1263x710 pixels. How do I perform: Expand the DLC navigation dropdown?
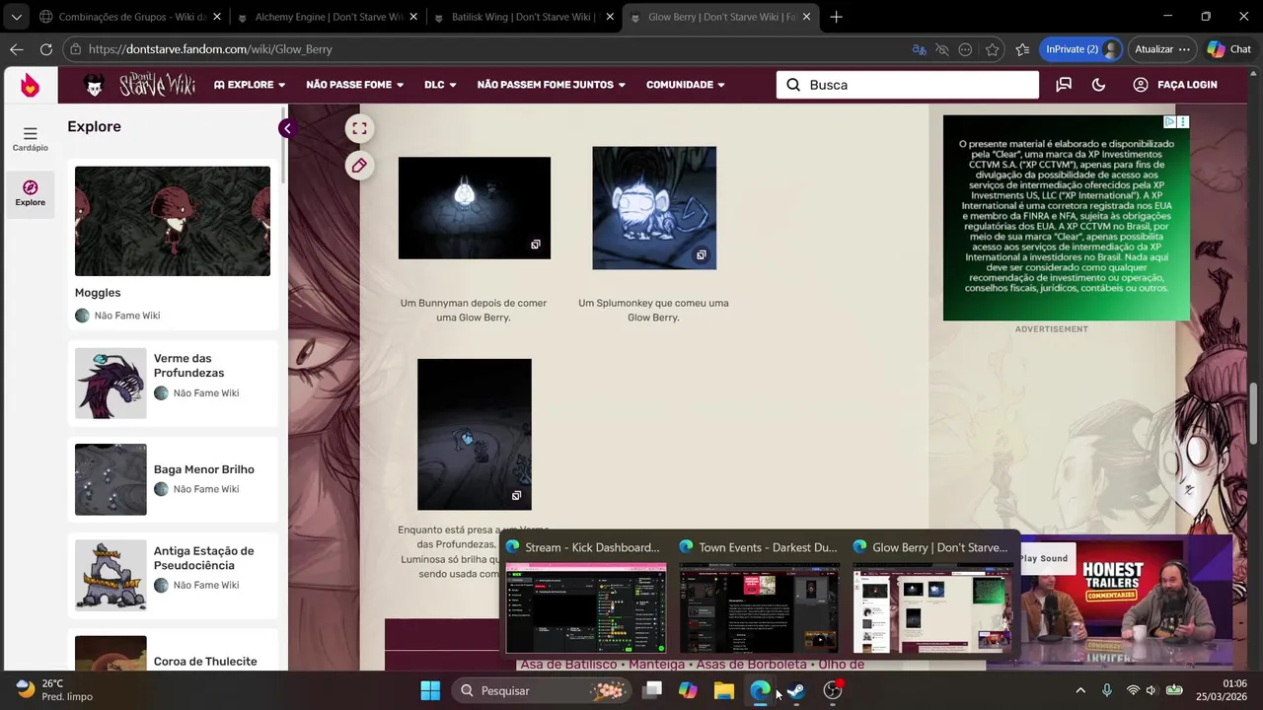click(x=440, y=85)
